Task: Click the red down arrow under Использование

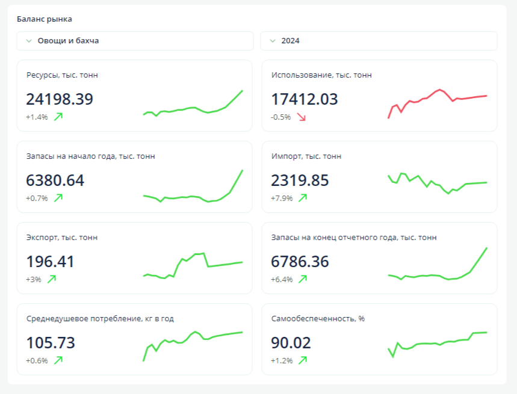Action: pyautogui.click(x=302, y=117)
